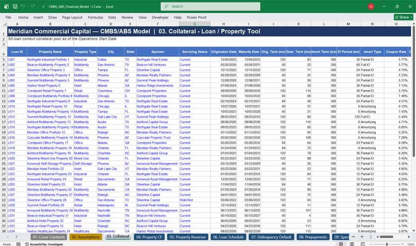The image size is (416, 246).
Task: Click the macro recording status icon
Action: click(x=18, y=244)
